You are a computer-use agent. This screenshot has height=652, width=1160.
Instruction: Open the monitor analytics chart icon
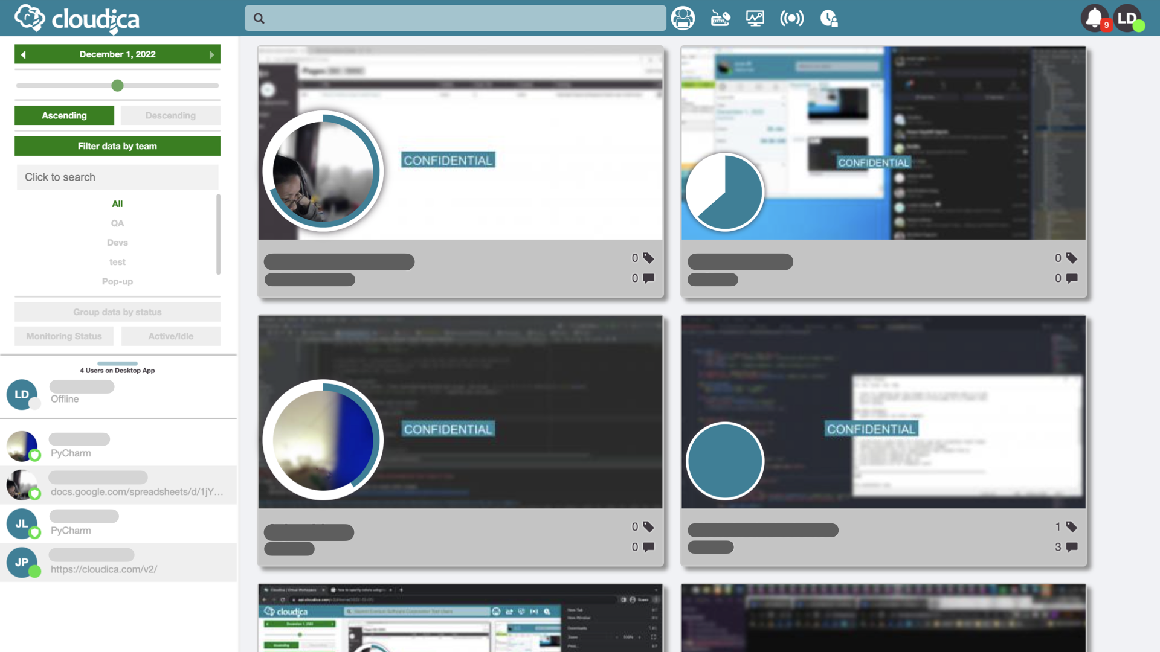755,18
